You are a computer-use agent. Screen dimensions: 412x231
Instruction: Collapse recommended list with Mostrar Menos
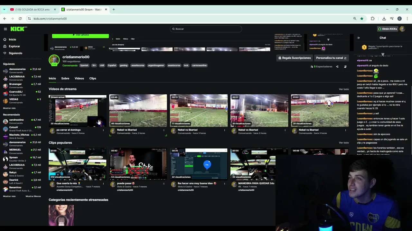pyautogui.click(x=33, y=196)
